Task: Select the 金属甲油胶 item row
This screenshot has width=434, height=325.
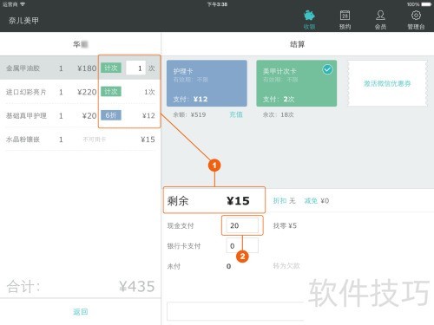Action: (80, 68)
